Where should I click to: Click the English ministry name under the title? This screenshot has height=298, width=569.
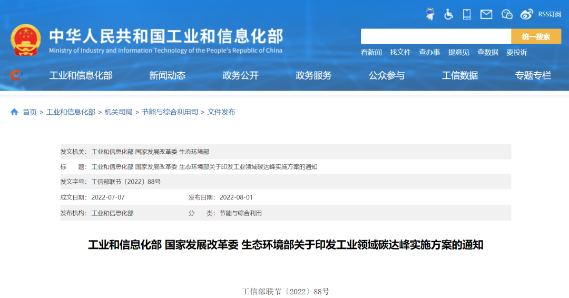tap(165, 51)
